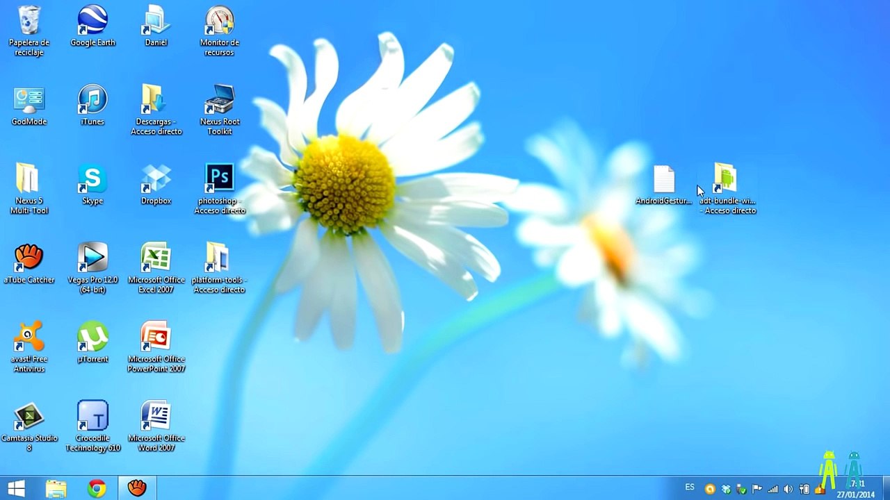Select the Daniel user folder shortcut
The width and height of the screenshot is (890, 500).
[x=156, y=26]
